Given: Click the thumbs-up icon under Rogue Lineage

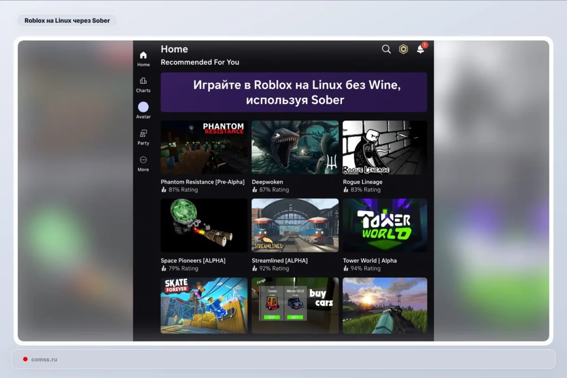Looking at the screenshot, I should coord(346,189).
